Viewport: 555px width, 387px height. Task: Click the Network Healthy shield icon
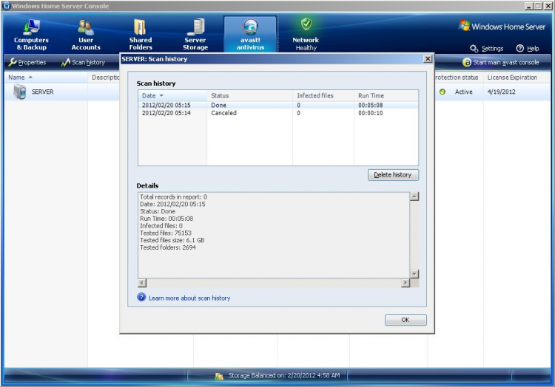[x=306, y=24]
